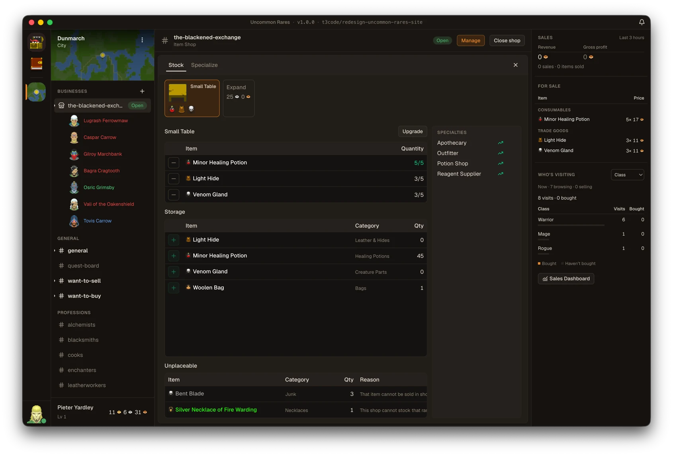Click the treasure chest server icon
This screenshot has width=673, height=456.
[x=36, y=42]
